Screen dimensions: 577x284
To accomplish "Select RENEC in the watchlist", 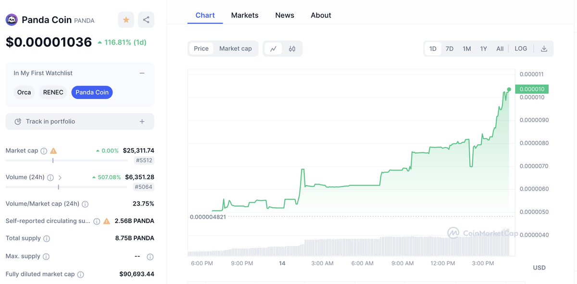I will 53,92.
